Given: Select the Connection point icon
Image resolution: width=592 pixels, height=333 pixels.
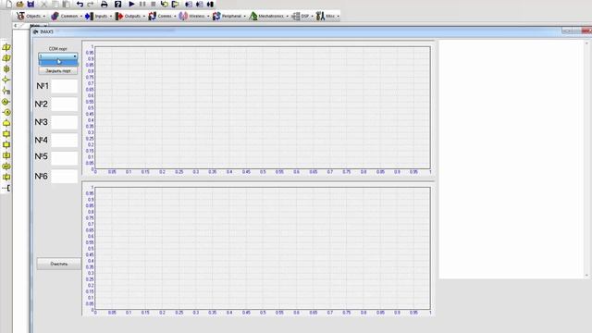Looking at the screenshot, I should tap(6, 102).
